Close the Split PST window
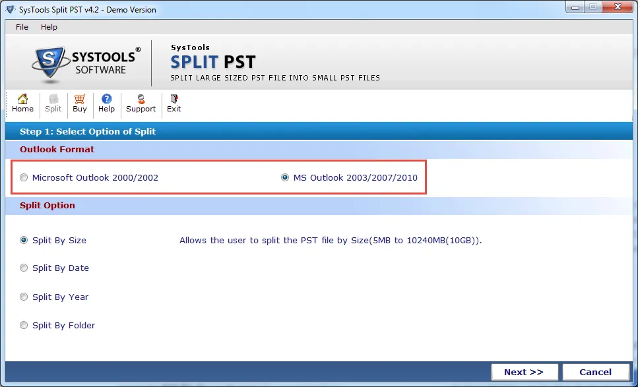The width and height of the screenshot is (638, 387). 618,7
